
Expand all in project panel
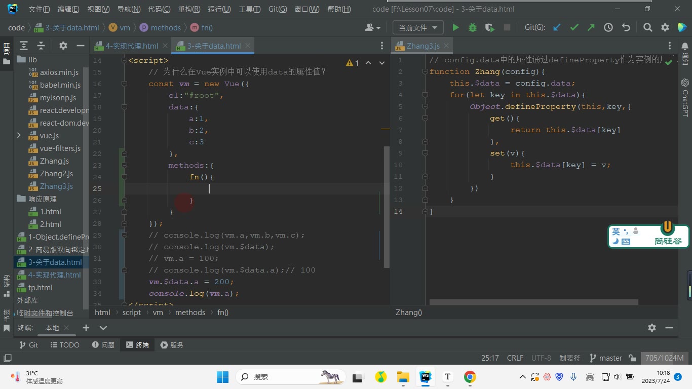pyautogui.click(x=24, y=46)
